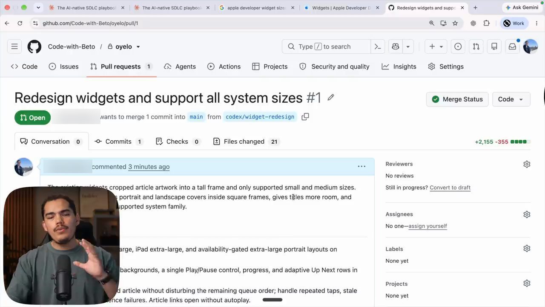Select the Conversation tab
The width and height of the screenshot is (545, 307).
point(51,142)
